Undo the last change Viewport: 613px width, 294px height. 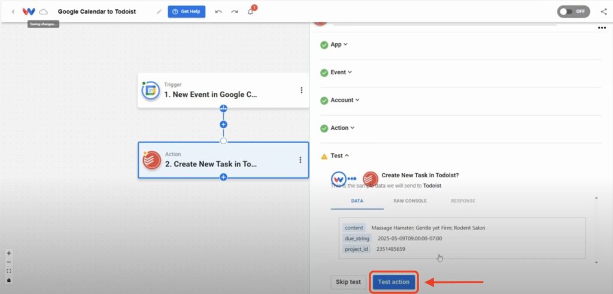(219, 12)
